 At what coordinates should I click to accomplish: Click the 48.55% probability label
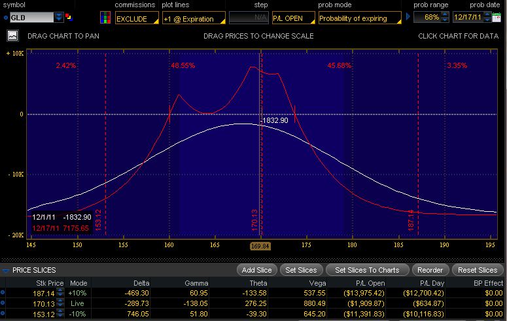tap(183, 65)
